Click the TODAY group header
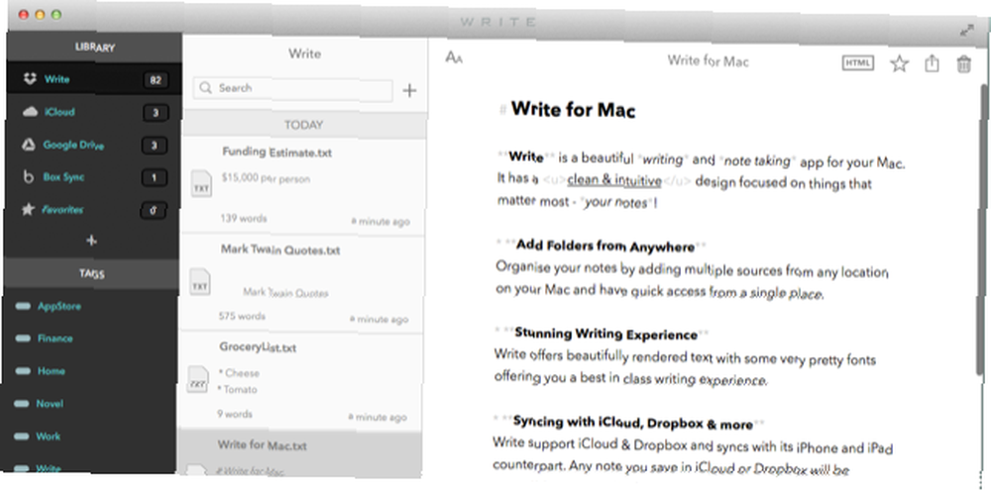Screen dimensions: 991x491 (304, 125)
